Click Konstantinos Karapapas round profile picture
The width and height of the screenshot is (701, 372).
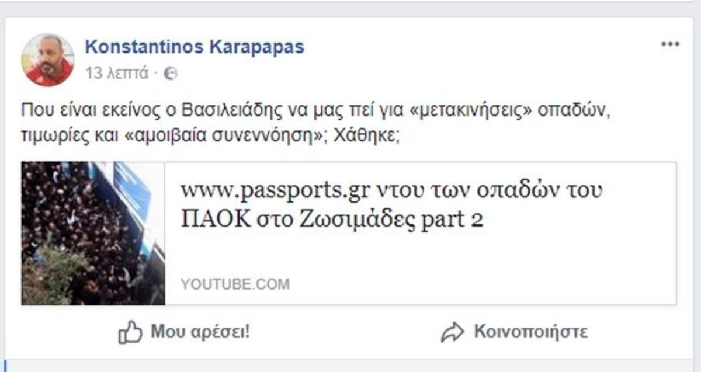pos(48,60)
